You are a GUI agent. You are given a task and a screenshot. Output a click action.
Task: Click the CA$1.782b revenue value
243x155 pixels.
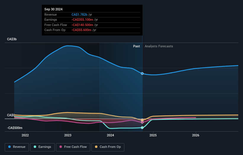pos(79,14)
